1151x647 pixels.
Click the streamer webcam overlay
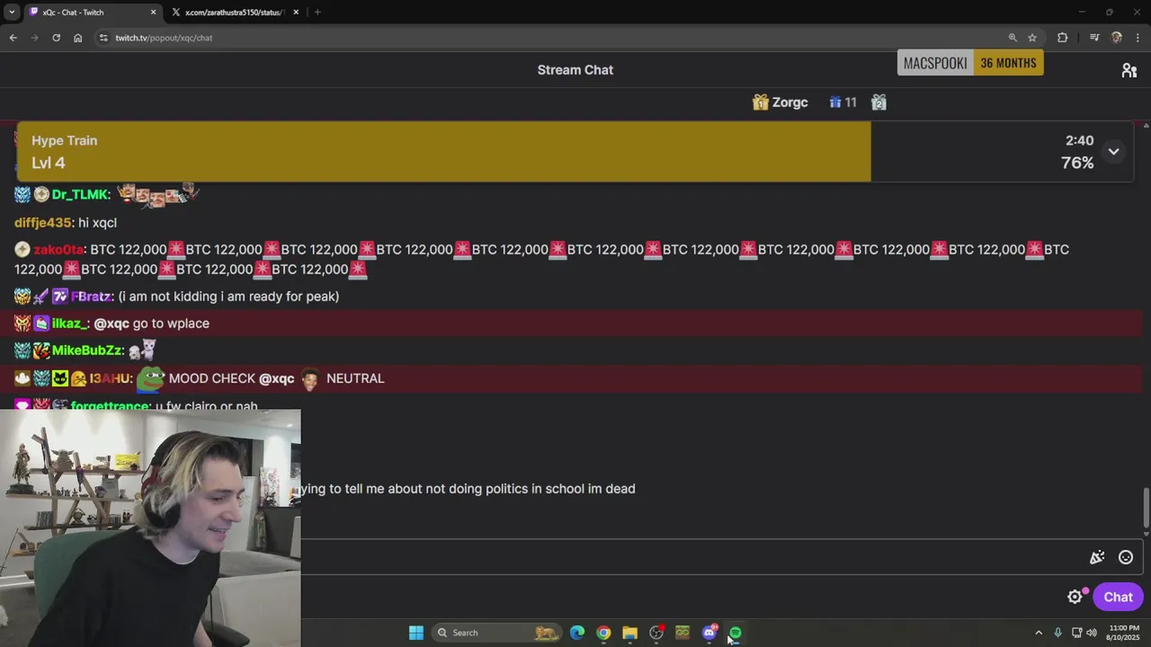(150, 528)
